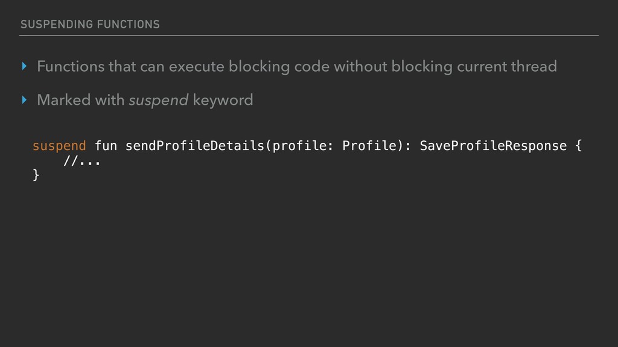Click the words "Marked with" in second bullet
The image size is (618, 347).
81,101
